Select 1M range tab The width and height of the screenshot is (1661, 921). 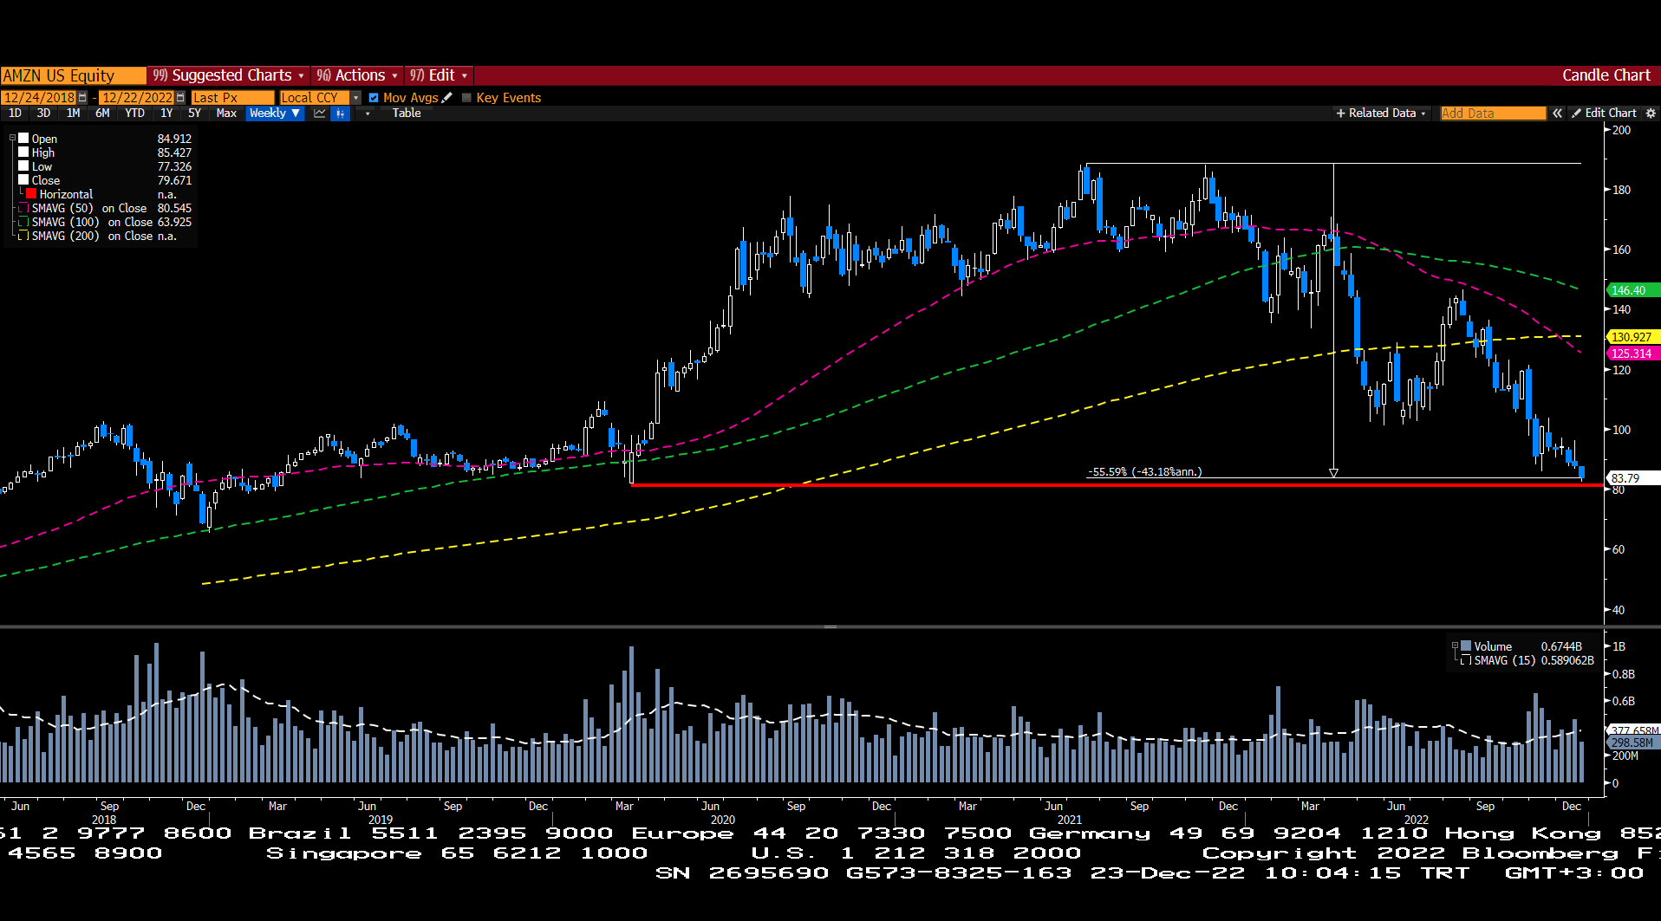click(73, 114)
